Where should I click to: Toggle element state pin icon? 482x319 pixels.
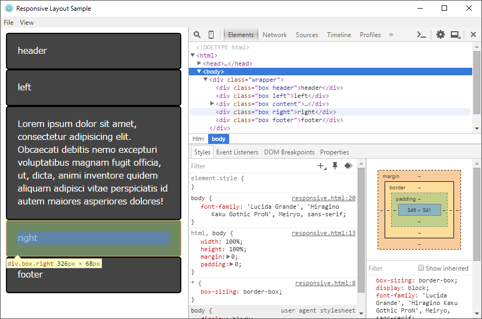coord(335,166)
